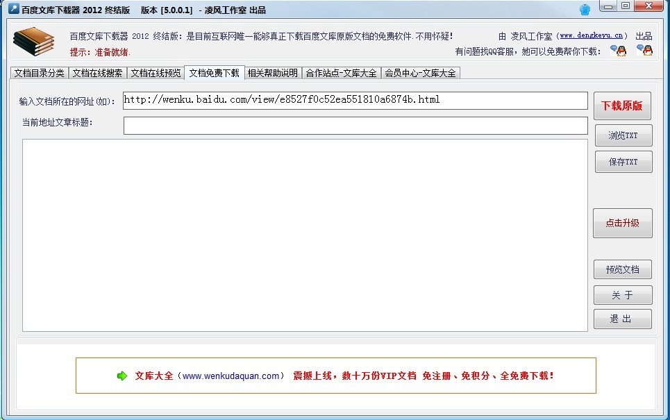Click the first QQ customer service penguin
The width and height of the screenshot is (670, 420).
coord(617,51)
